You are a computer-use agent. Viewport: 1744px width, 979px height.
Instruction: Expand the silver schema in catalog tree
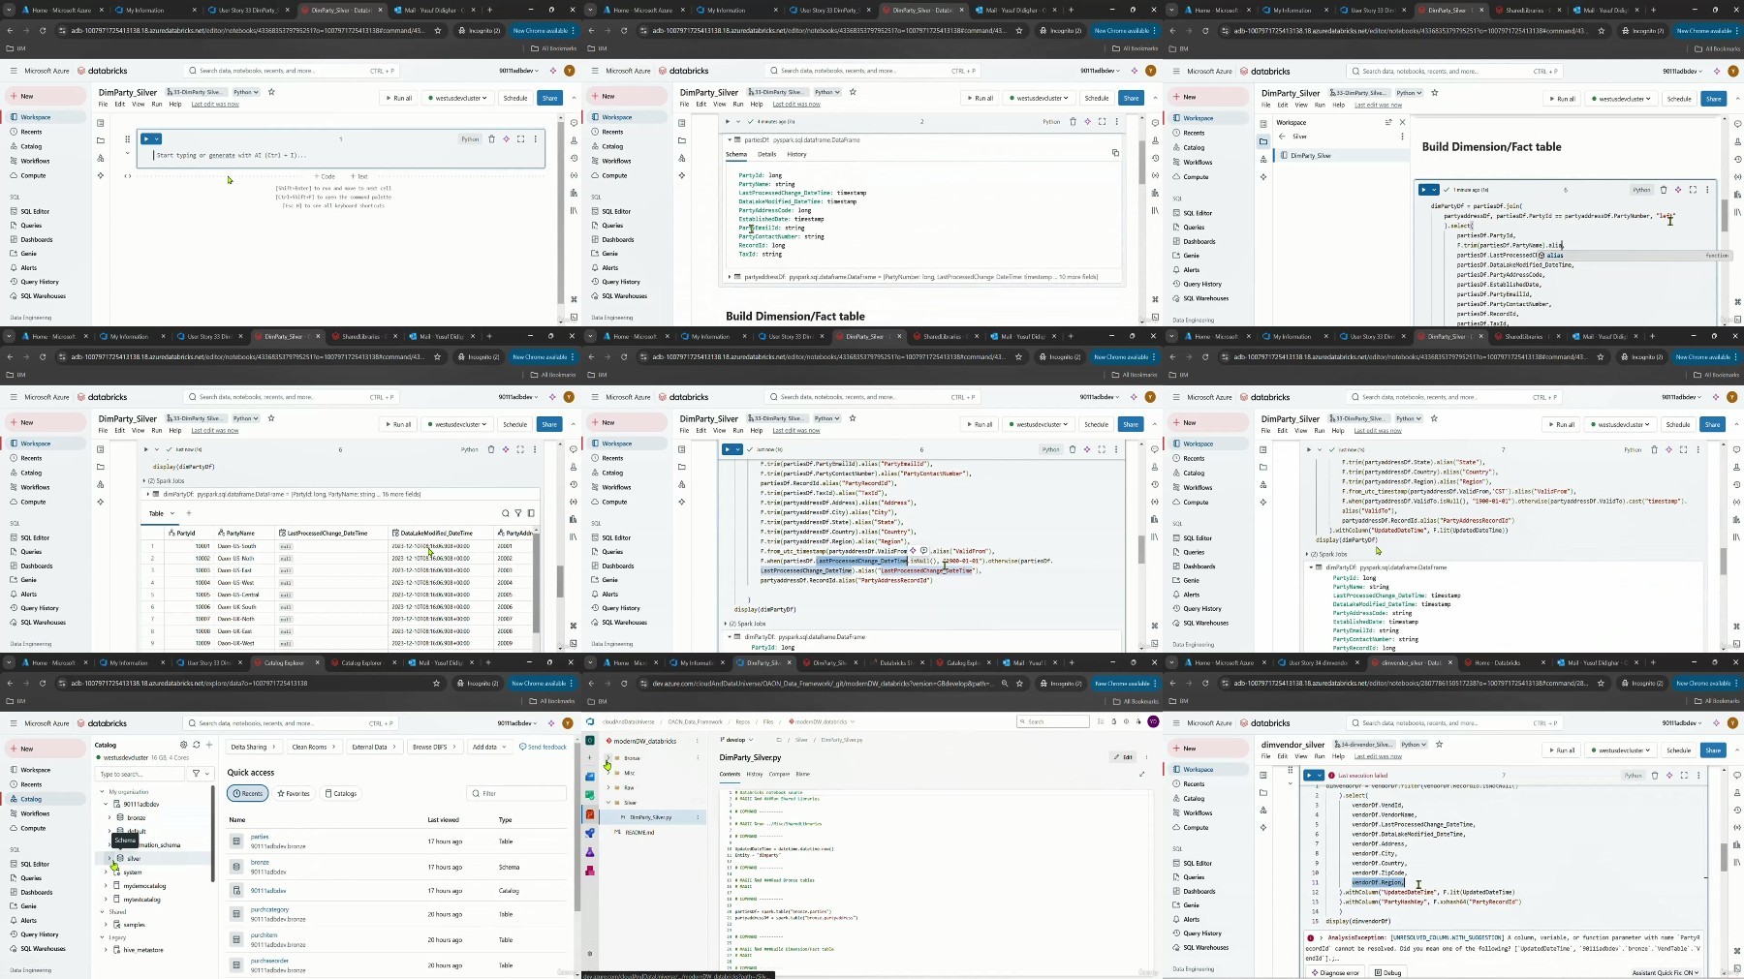click(x=109, y=858)
